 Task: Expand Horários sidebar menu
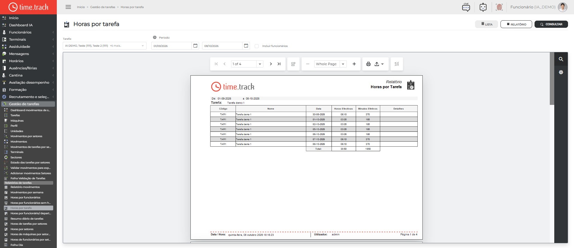tap(28, 61)
